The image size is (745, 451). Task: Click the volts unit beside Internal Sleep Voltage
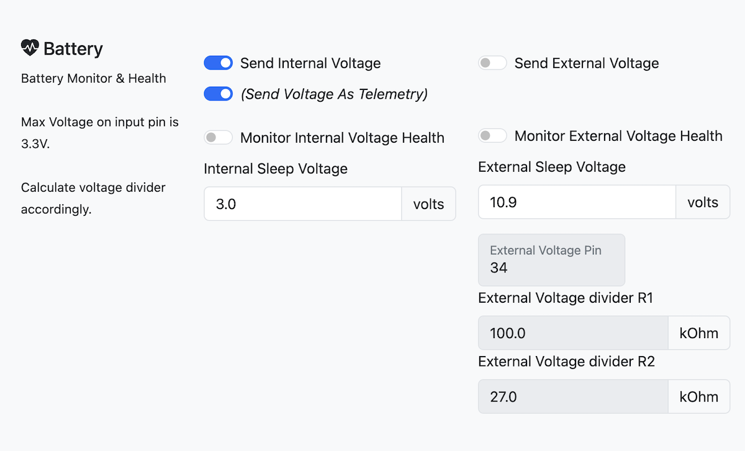click(x=428, y=204)
